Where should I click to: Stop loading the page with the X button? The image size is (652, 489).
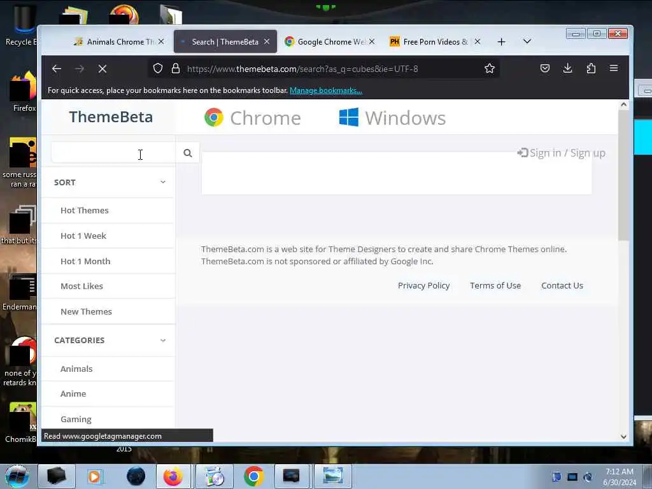point(103,69)
